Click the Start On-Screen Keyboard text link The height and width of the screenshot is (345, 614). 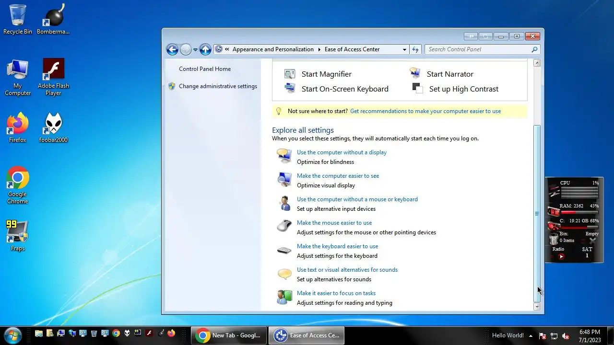[345, 89]
